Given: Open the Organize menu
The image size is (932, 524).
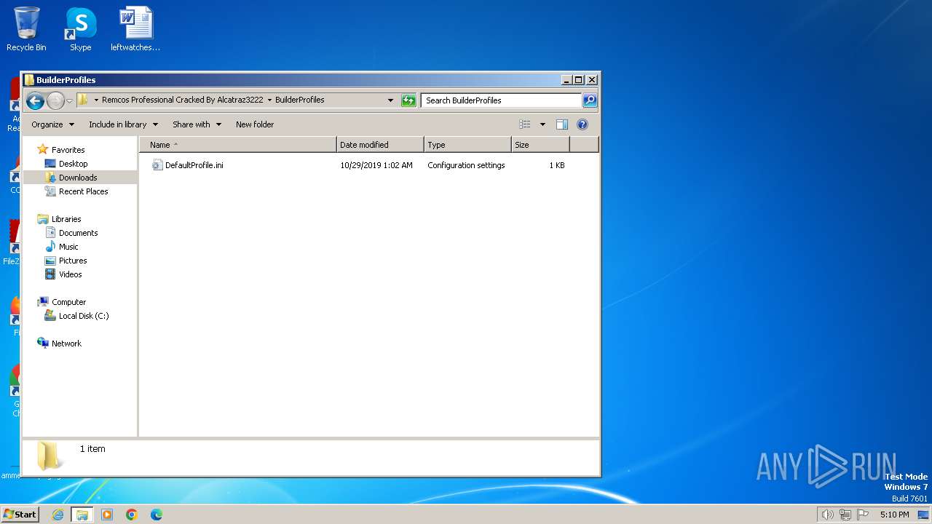Looking at the screenshot, I should [x=52, y=124].
